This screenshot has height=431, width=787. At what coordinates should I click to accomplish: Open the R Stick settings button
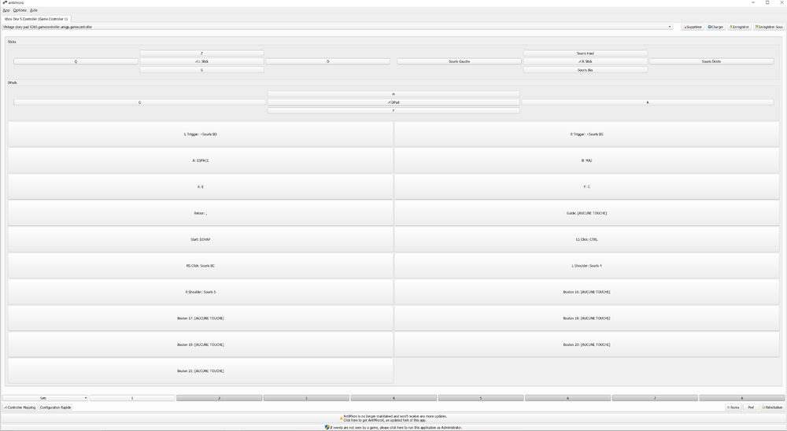[585, 61]
